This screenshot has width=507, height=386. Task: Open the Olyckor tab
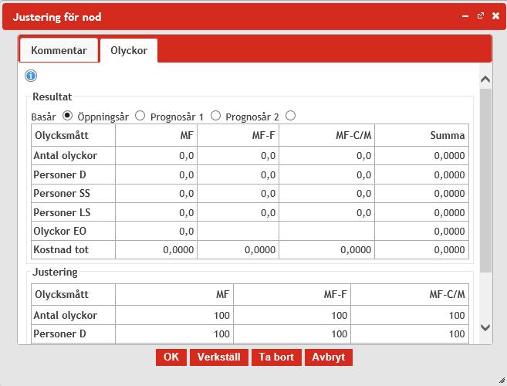[129, 50]
